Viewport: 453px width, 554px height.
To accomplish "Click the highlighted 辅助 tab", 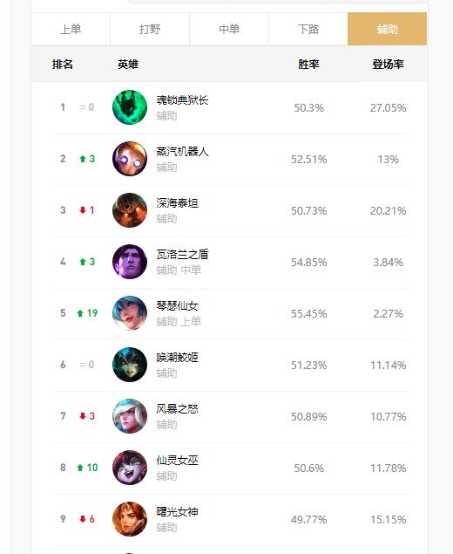I will (387, 29).
